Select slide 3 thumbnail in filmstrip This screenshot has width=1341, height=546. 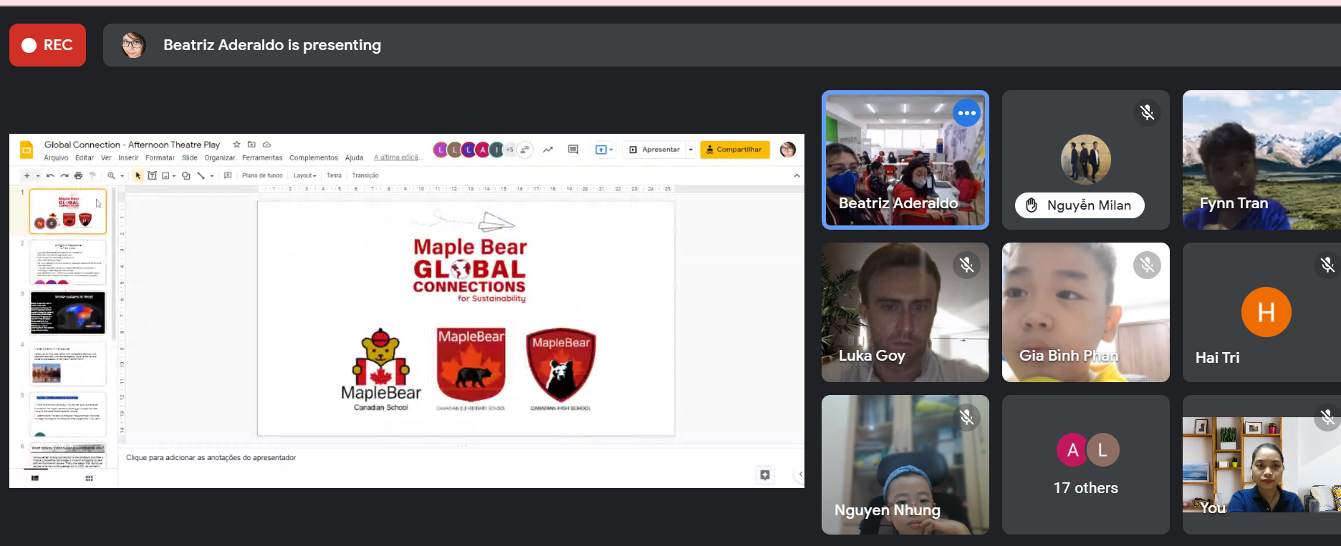pyautogui.click(x=68, y=313)
